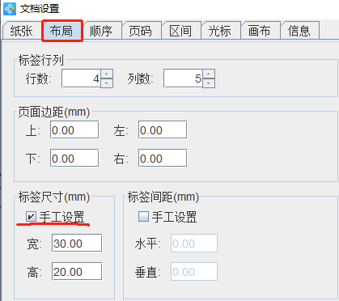The image size is (339, 301).
Task: Switch to the 页码 tab
Action: point(141,31)
